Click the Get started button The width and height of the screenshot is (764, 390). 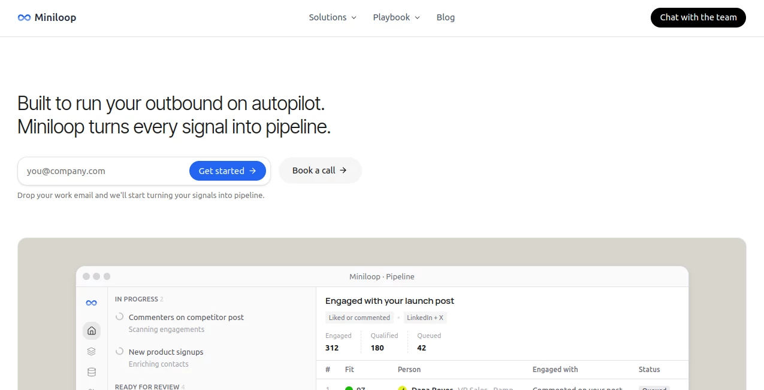click(227, 171)
